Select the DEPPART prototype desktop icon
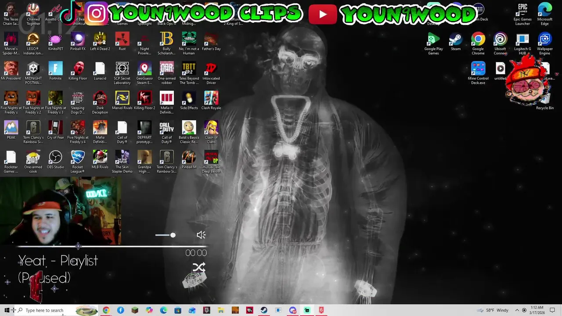Screen dimensions: 562x316 point(144,132)
